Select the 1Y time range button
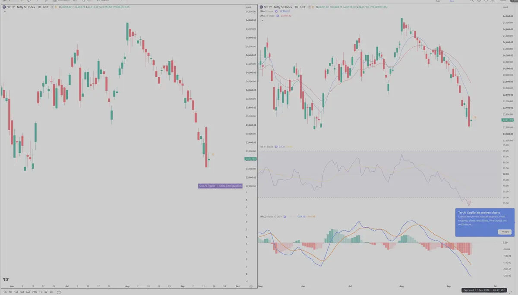The width and height of the screenshot is (518, 295). pos(41,292)
